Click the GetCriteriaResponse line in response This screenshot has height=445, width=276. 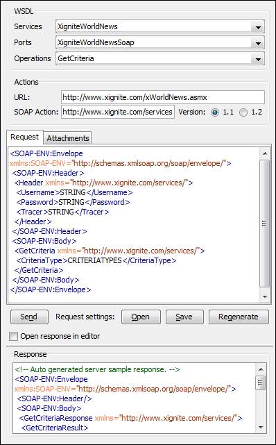(x=131, y=418)
